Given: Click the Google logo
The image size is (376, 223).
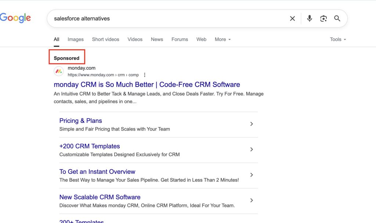Looking at the screenshot, I should 15,18.
